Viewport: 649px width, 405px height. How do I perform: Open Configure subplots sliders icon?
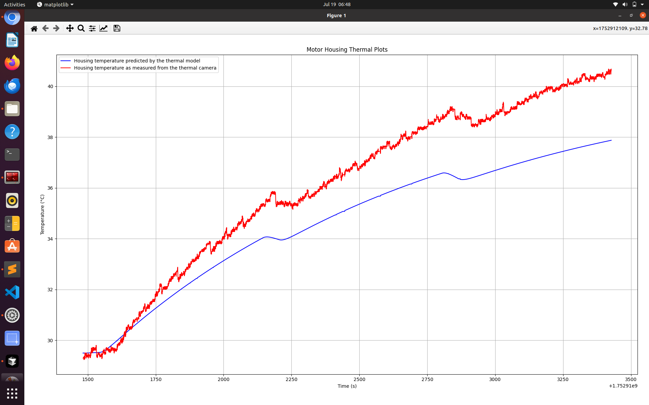point(92,28)
